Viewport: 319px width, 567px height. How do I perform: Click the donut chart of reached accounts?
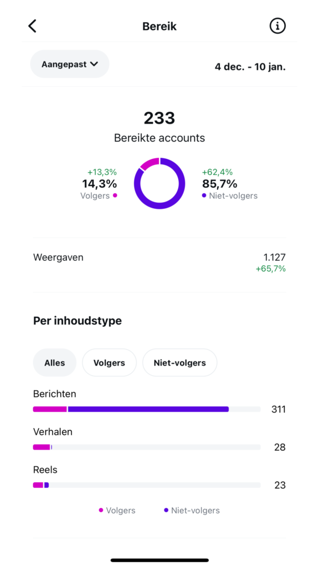pos(159,183)
